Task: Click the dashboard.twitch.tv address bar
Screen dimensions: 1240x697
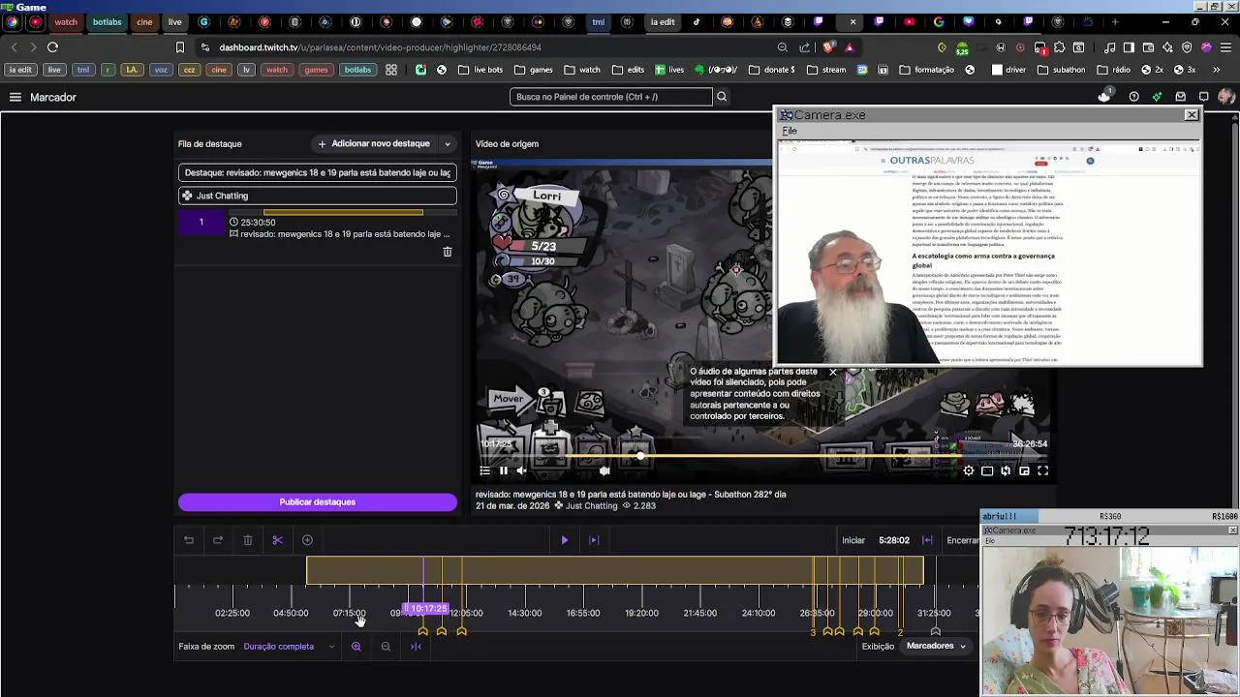Action: point(380,46)
